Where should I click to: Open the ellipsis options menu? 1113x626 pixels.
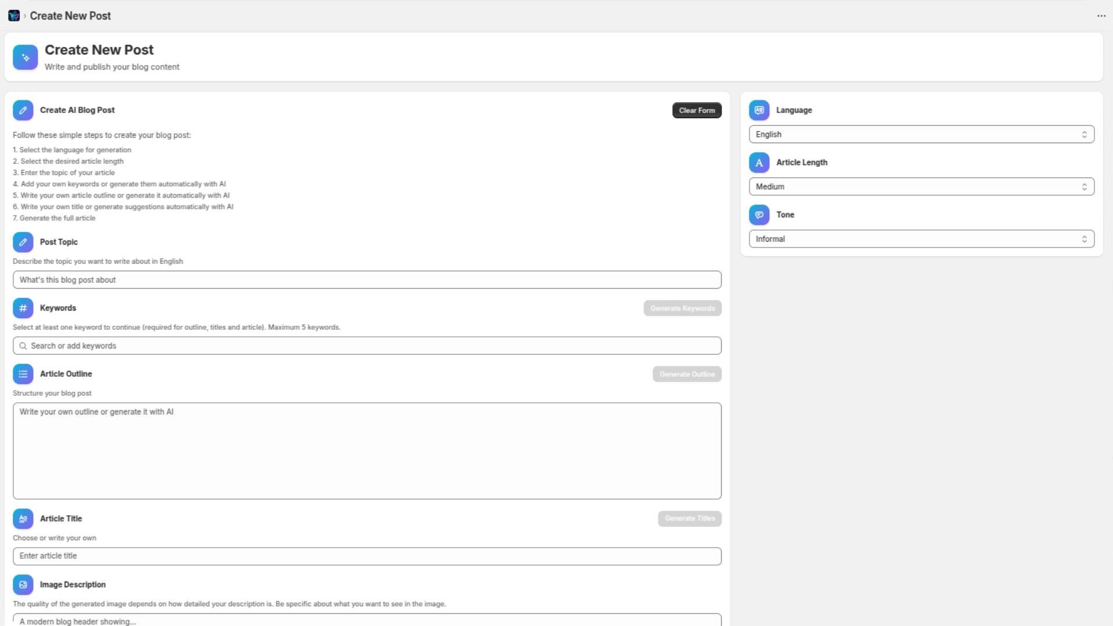pyautogui.click(x=1101, y=16)
